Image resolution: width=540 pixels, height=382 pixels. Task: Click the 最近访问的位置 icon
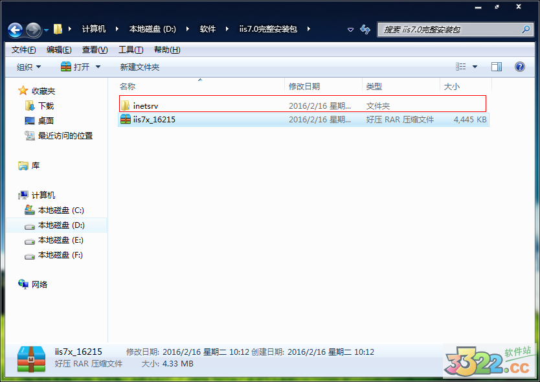pos(30,136)
